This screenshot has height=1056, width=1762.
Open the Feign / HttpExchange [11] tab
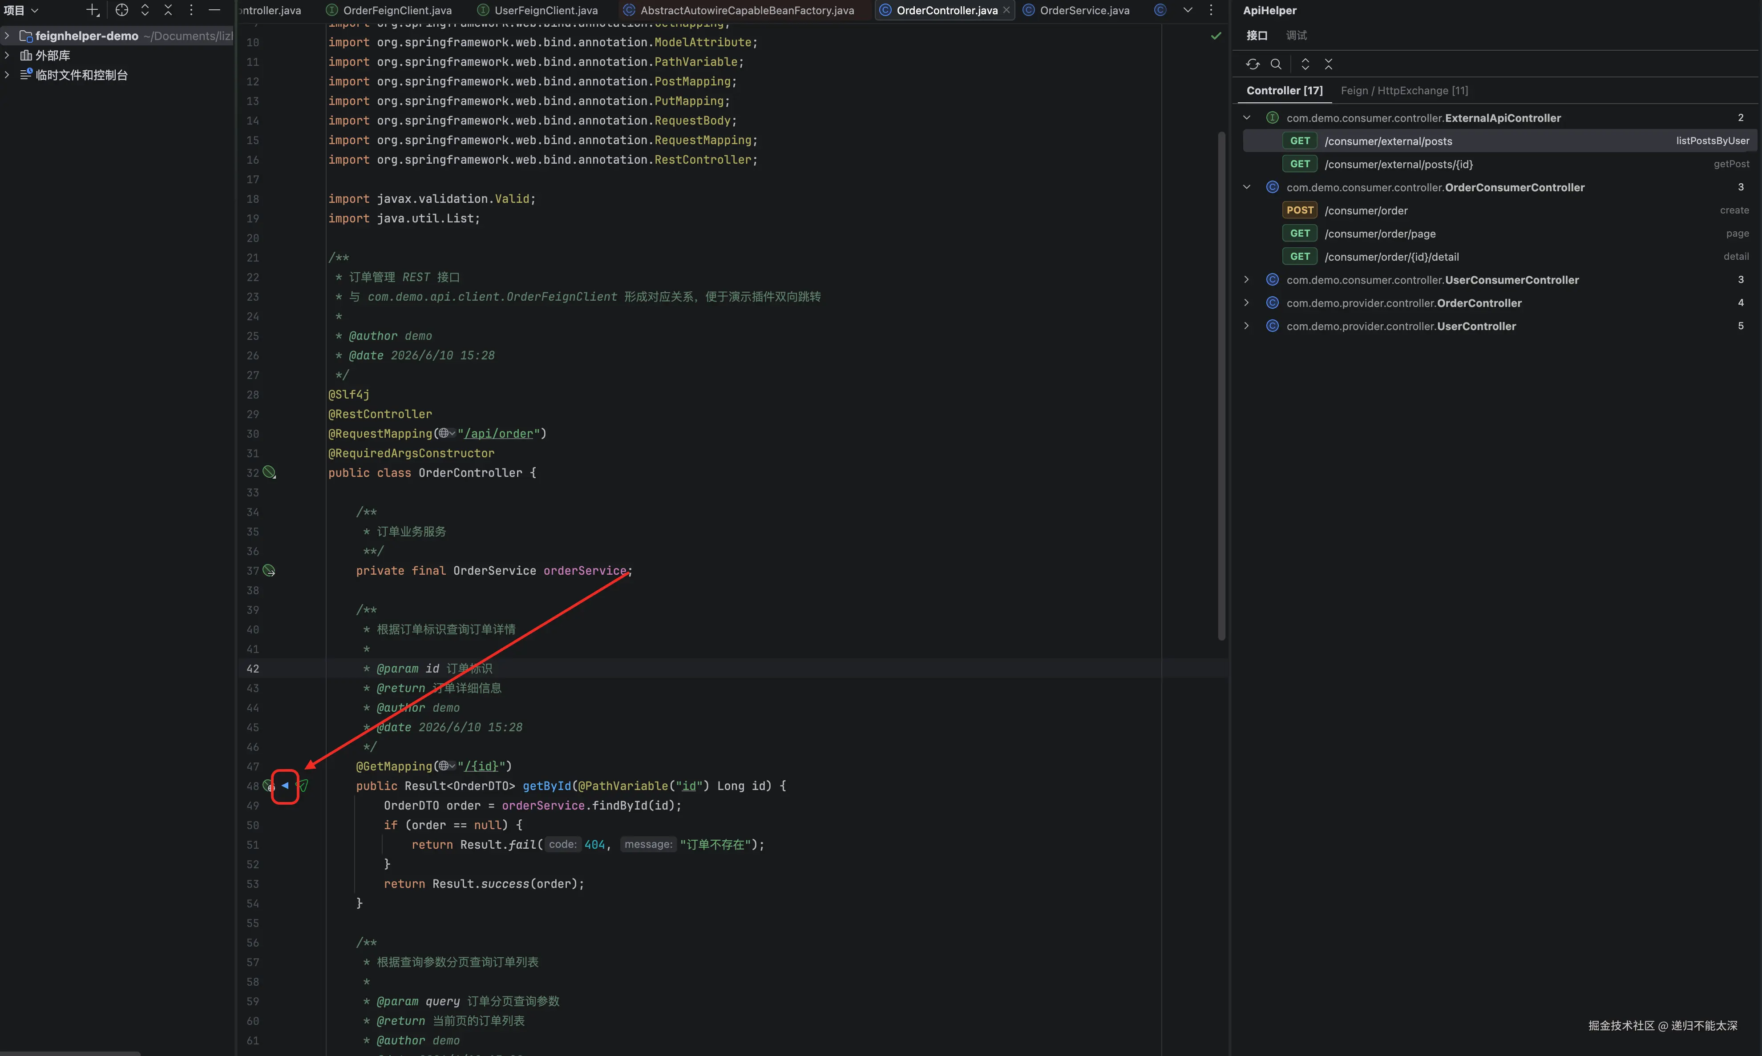1404,90
